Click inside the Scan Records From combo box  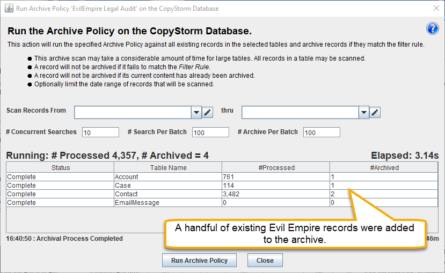click(133, 112)
